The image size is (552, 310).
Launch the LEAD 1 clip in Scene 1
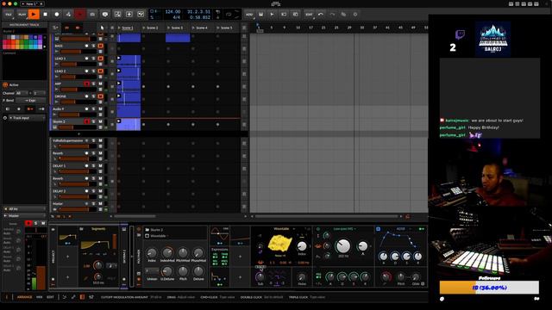119,58
